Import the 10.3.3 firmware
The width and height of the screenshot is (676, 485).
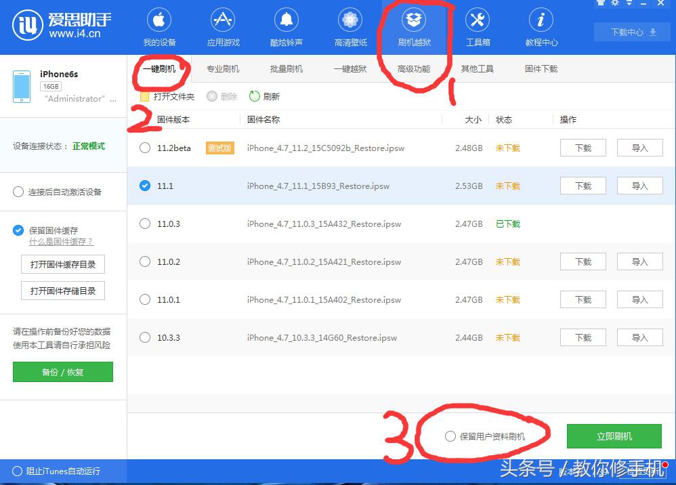pos(640,337)
